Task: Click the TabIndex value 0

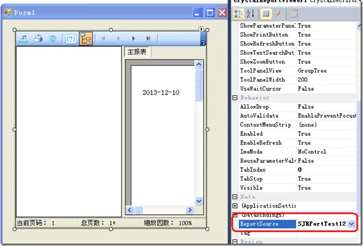Action: (x=300, y=170)
